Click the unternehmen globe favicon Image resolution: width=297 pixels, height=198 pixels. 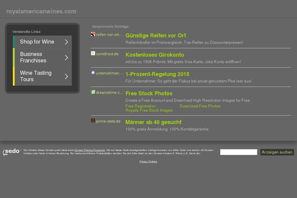click(x=93, y=73)
